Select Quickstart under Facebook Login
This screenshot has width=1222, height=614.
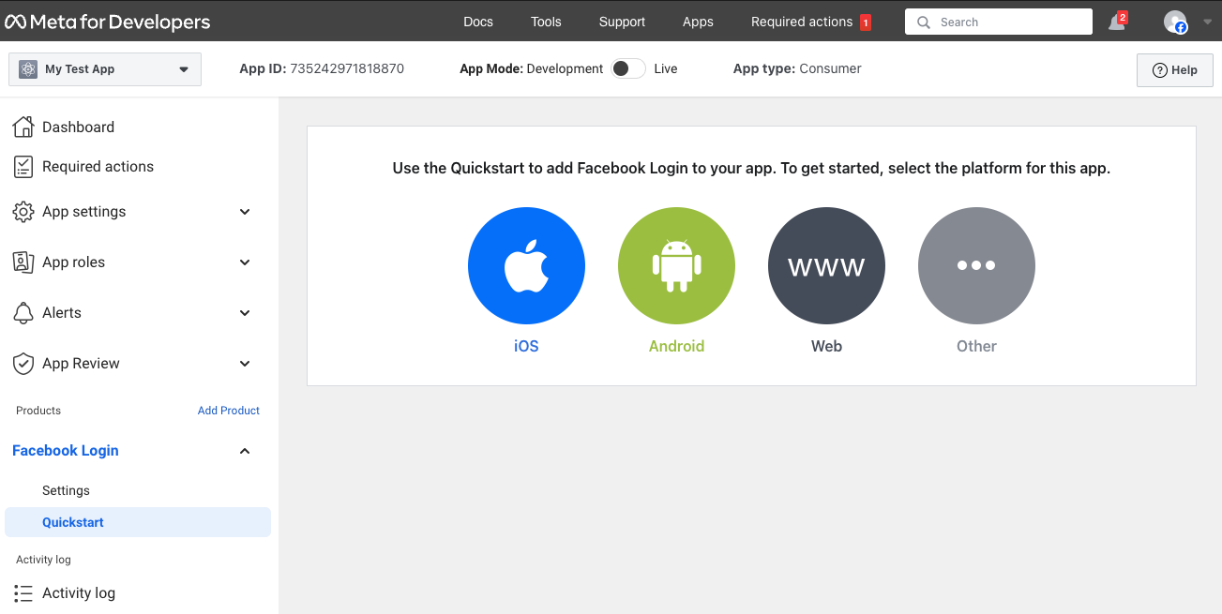pyautogui.click(x=138, y=522)
